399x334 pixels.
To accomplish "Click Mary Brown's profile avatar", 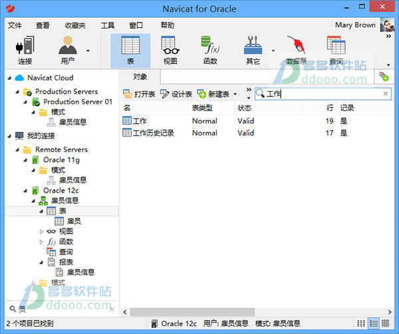I will (x=387, y=25).
